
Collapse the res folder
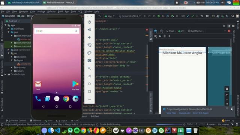8,53
